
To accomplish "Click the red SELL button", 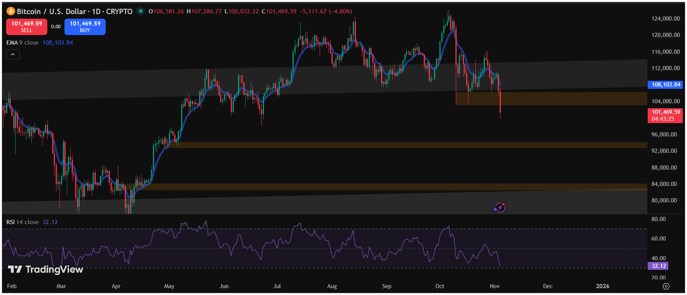I will [x=27, y=27].
